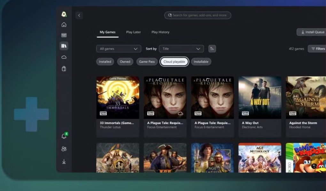The width and height of the screenshot is (326, 191).
Task: Toggle the Game Pass filter chip
Action: point(147,61)
